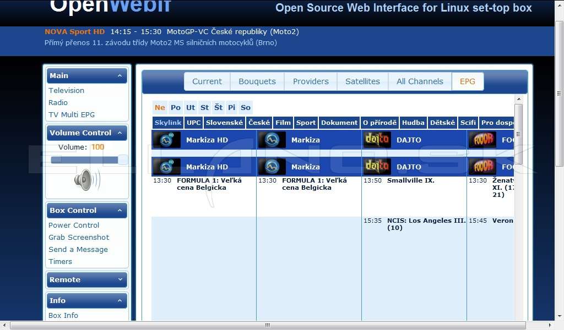Click the NOVA Sport HD channel name
The width and height of the screenshot is (564, 330).
tap(75, 31)
